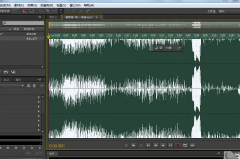Switch to the 混合台 mixer tab
Screen dimensions: 240x159
point(53,17)
